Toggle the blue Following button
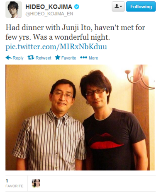Viewport: 166px width, 192px height. click(141, 7)
